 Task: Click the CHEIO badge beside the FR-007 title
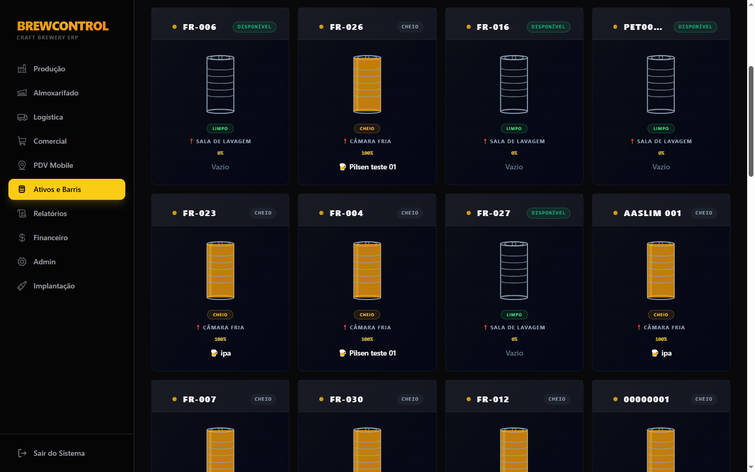click(x=263, y=399)
